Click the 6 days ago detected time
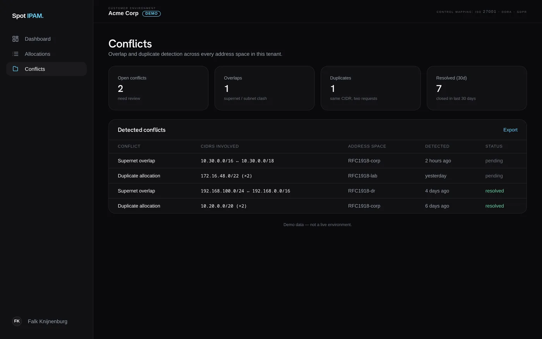Viewport: 542px width, 339px height. (x=437, y=206)
